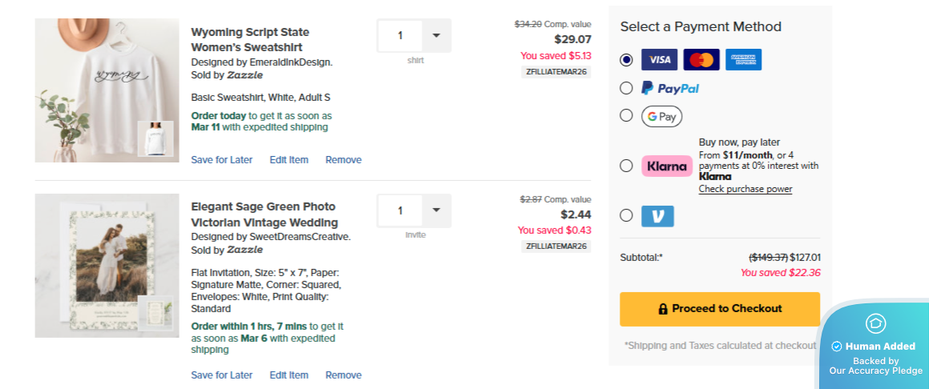
Task: Expand wedding invitation quantity dropdown
Action: point(436,211)
